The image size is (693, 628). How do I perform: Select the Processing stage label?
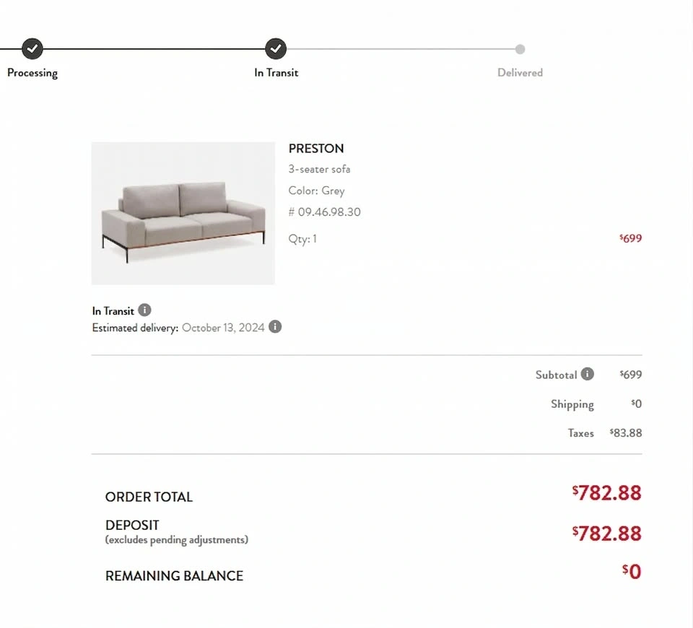(x=32, y=73)
